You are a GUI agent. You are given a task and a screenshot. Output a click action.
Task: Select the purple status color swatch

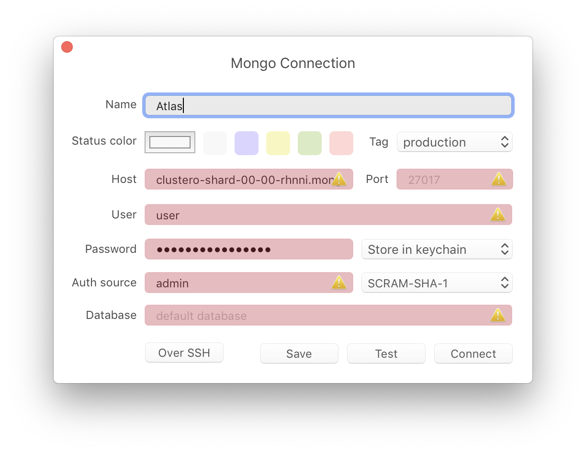[x=246, y=143]
